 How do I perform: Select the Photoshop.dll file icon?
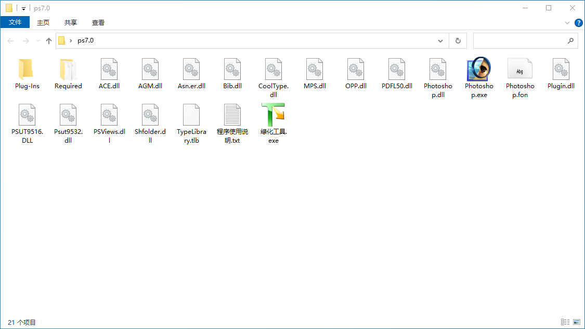[438, 69]
